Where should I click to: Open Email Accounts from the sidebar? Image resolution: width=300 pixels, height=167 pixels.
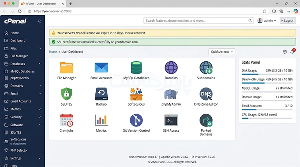point(17,101)
